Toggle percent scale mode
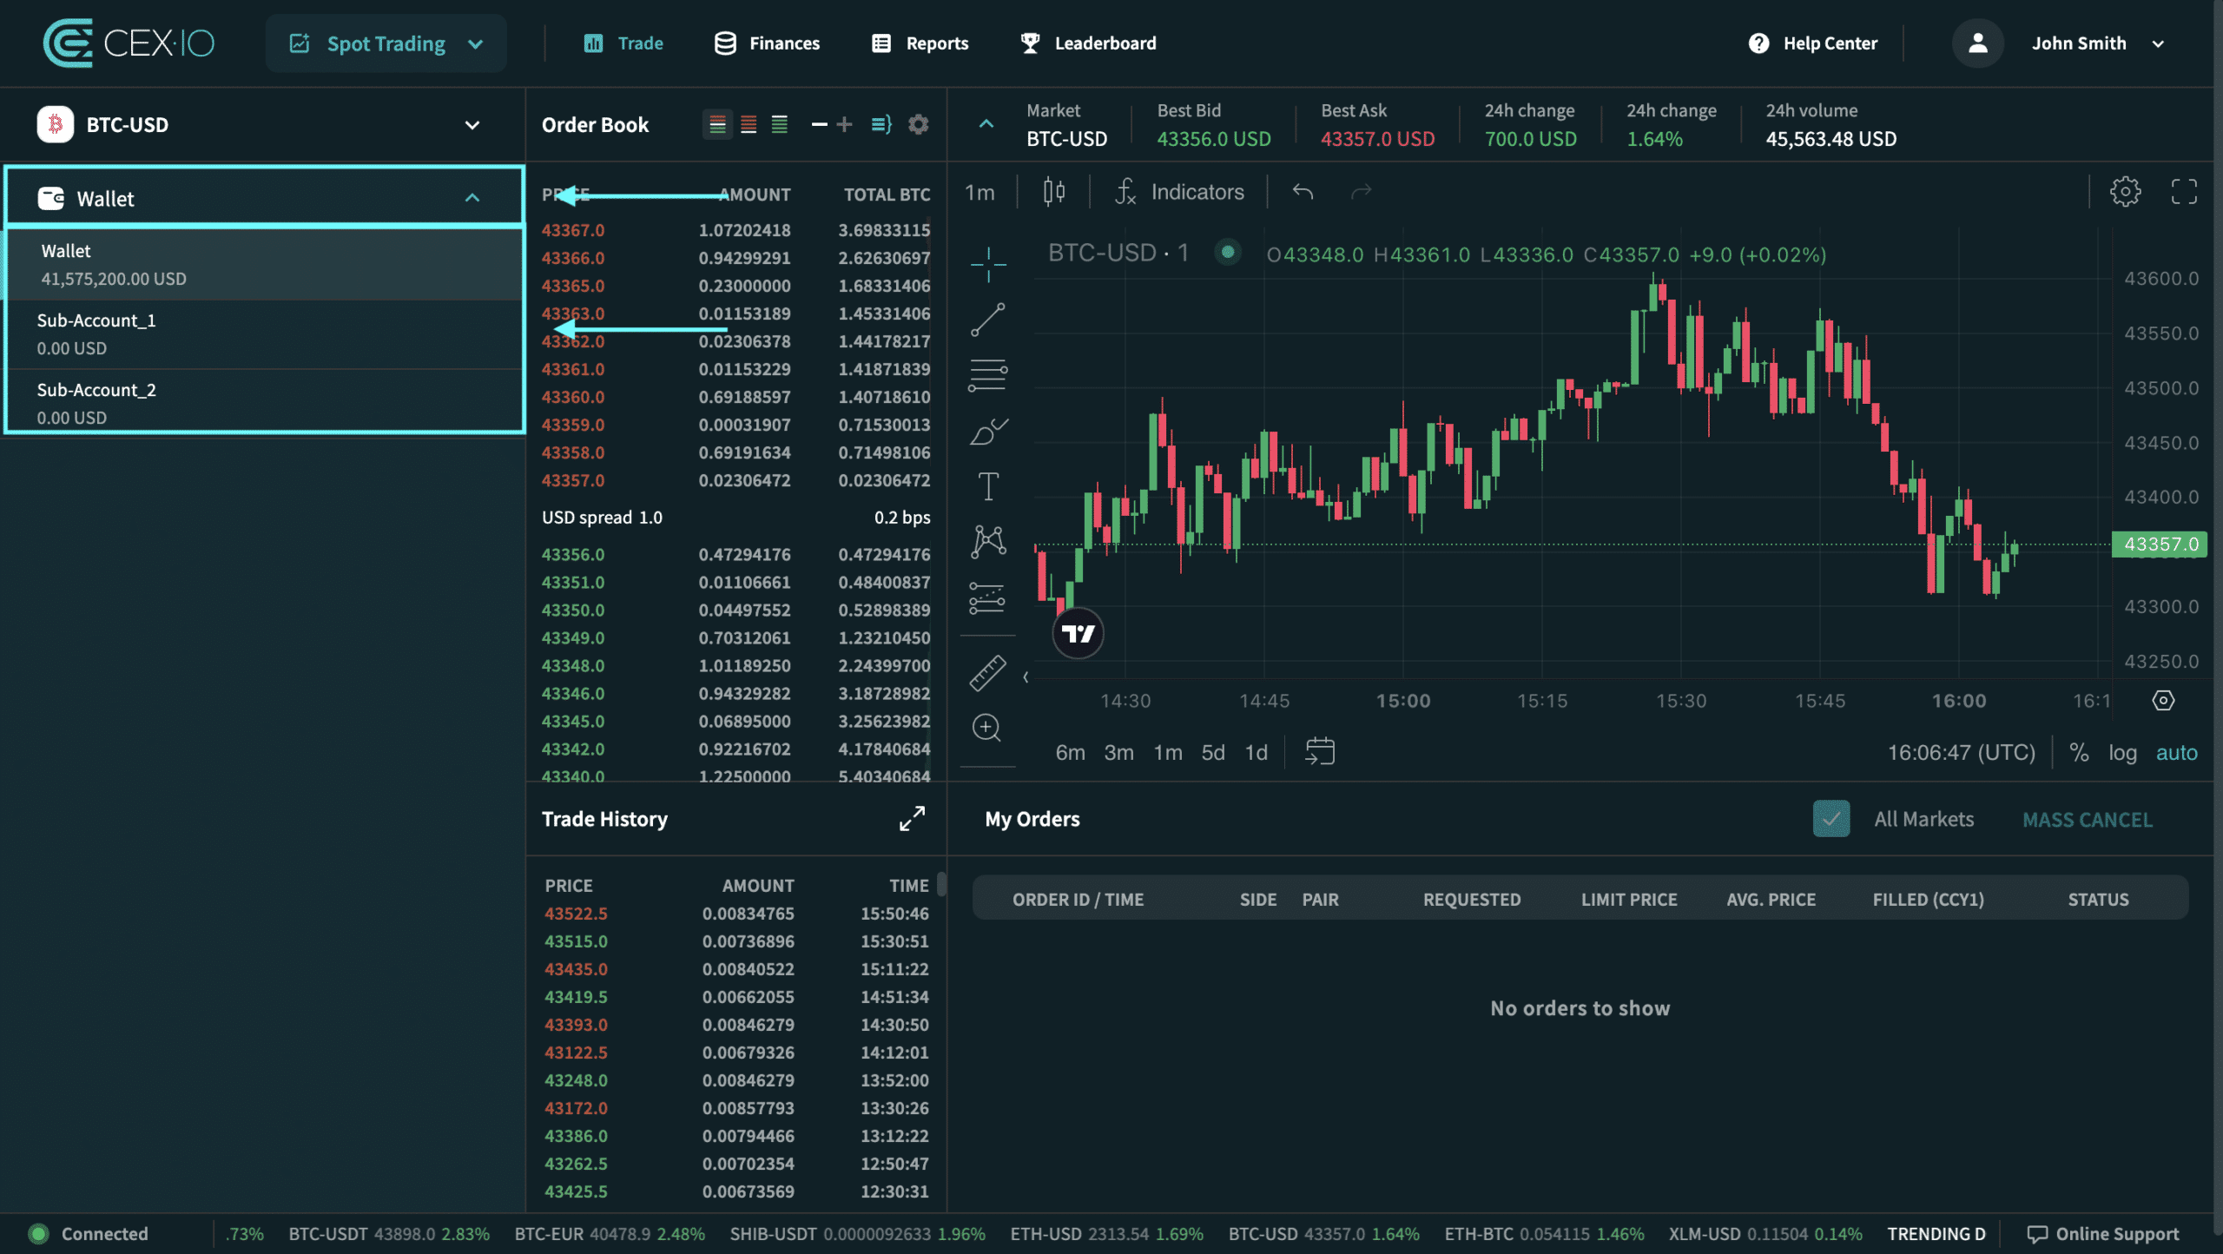The image size is (2223, 1254). (2079, 752)
